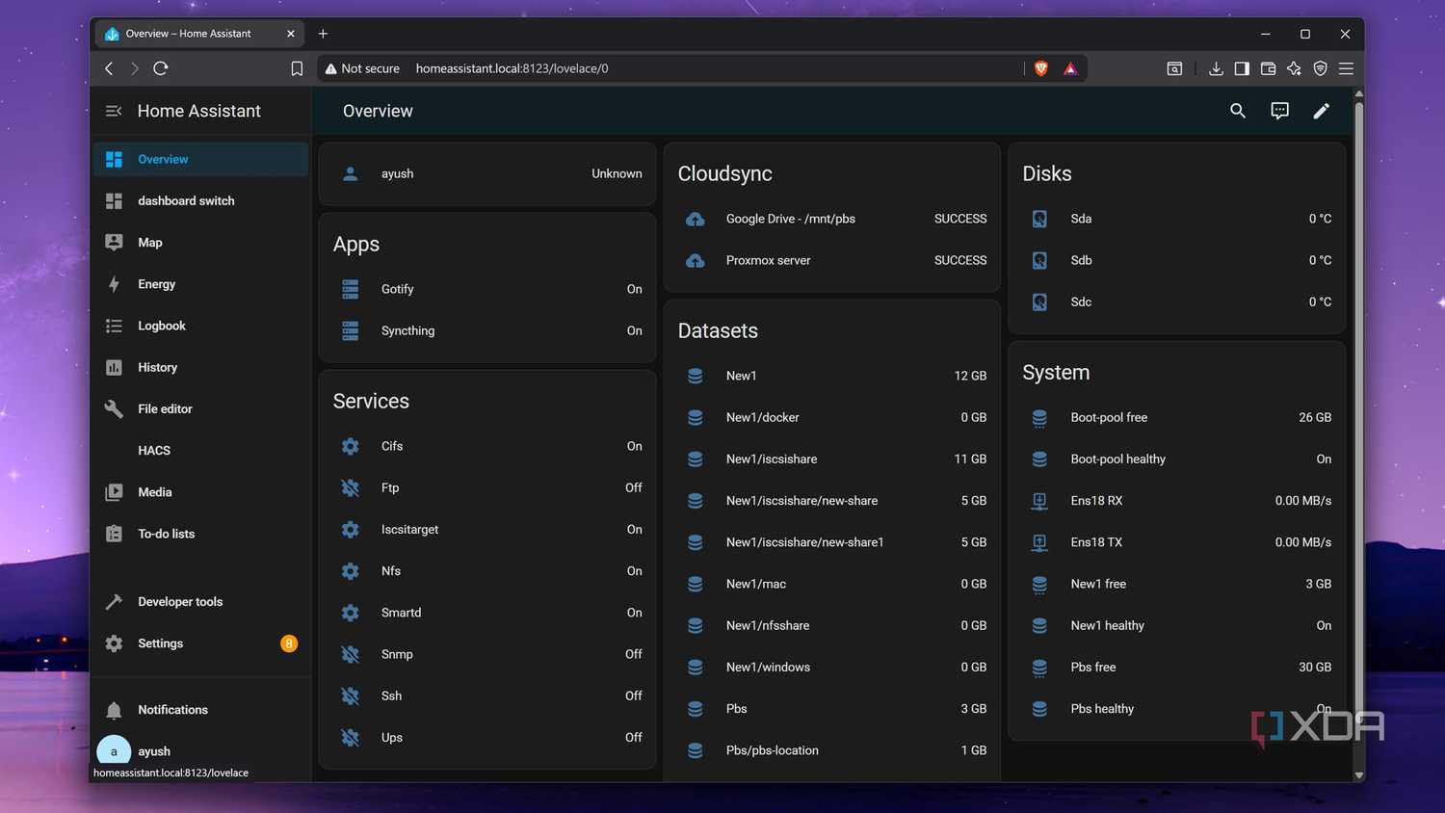1445x813 pixels.
Task: Open ayush user profile in sidebar
Action: click(200, 750)
